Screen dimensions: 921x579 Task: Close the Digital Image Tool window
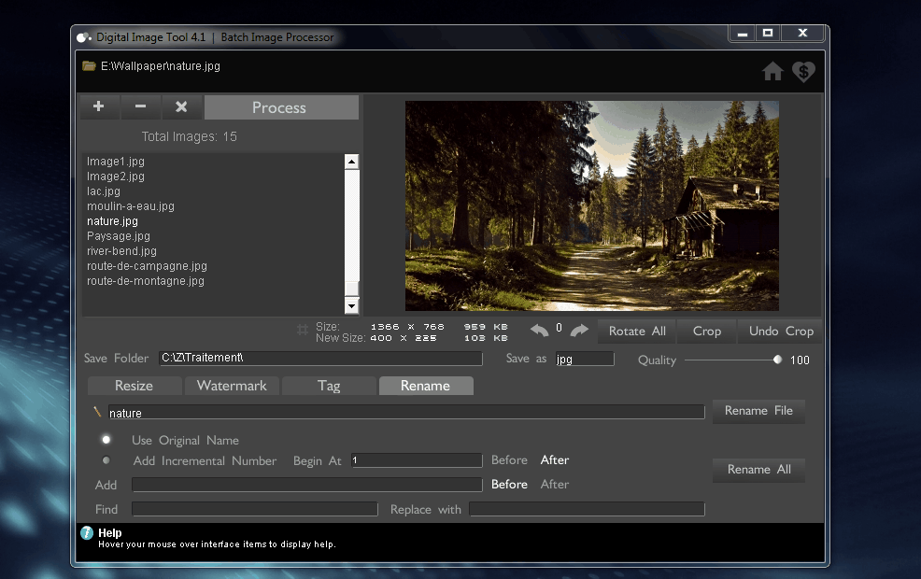click(803, 34)
